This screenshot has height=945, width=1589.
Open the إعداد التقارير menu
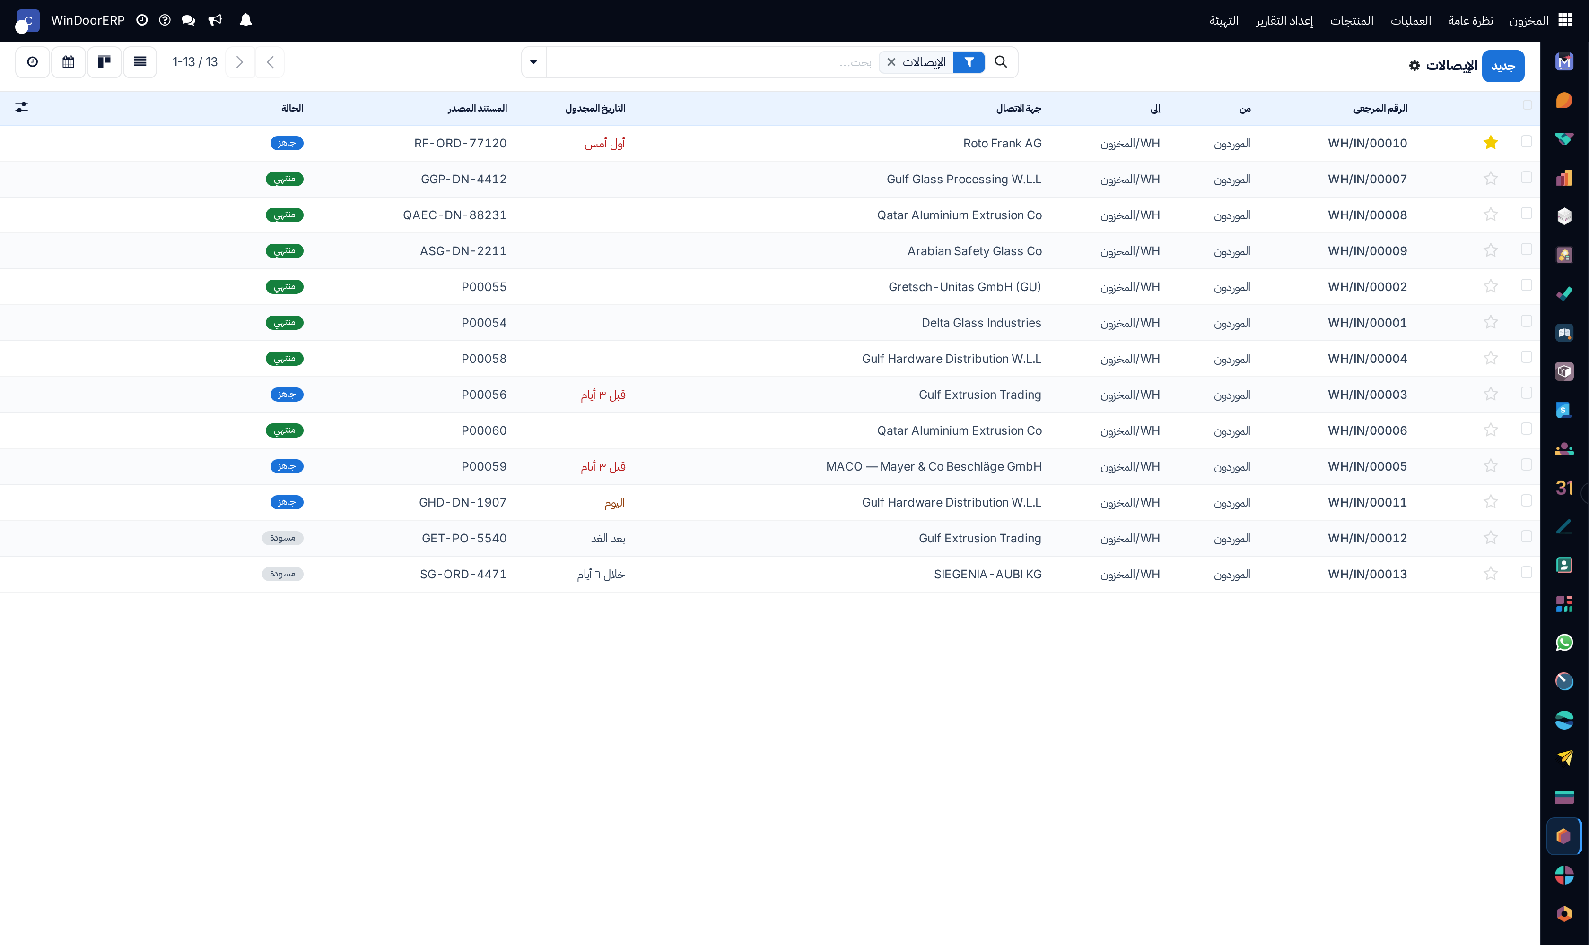click(x=1284, y=20)
